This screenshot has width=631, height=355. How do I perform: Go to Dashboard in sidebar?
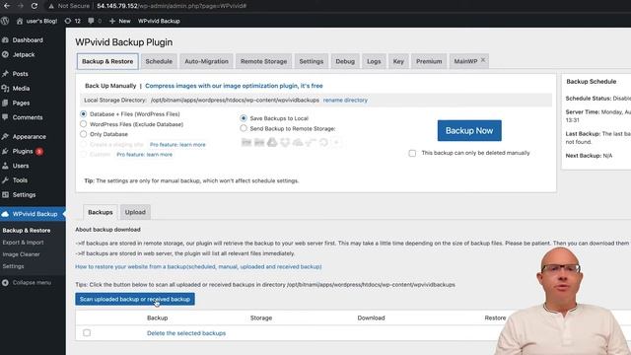pyautogui.click(x=28, y=39)
